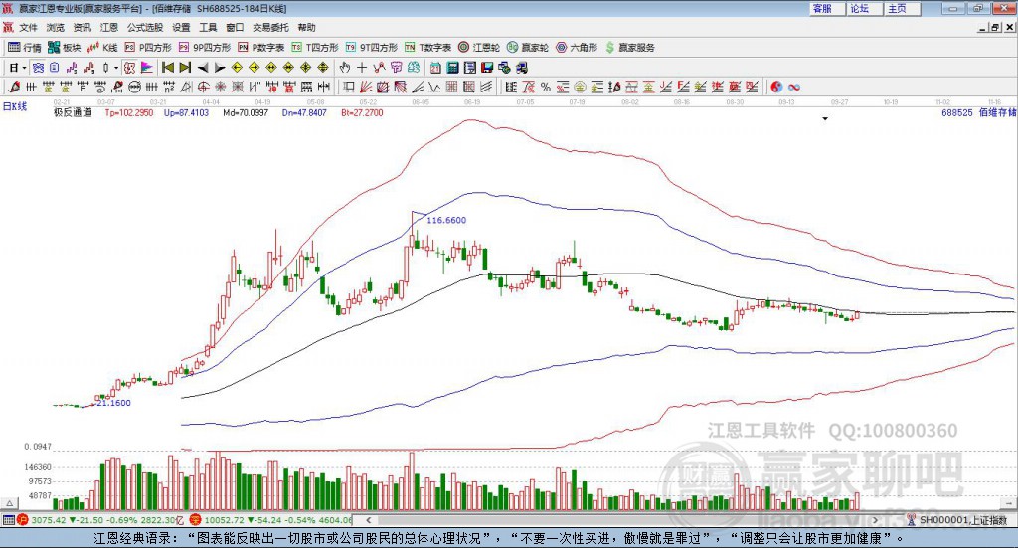Click the save floppy disk icon
This screenshot has height=548, width=1018.
(x=487, y=68)
